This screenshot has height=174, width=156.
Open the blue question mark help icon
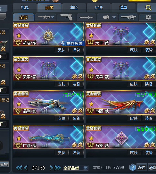pyautogui.click(x=133, y=168)
